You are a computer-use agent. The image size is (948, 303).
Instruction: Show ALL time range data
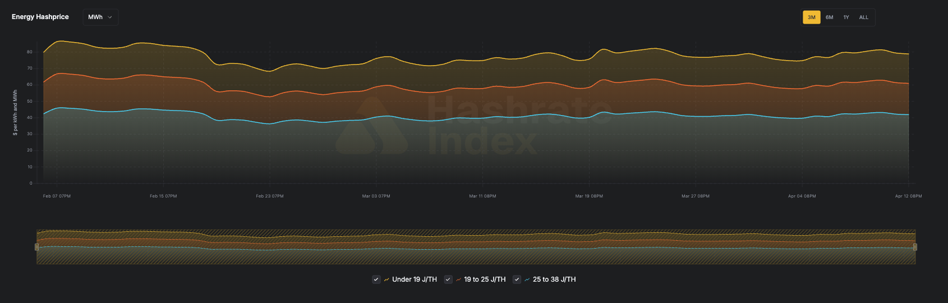tap(863, 17)
